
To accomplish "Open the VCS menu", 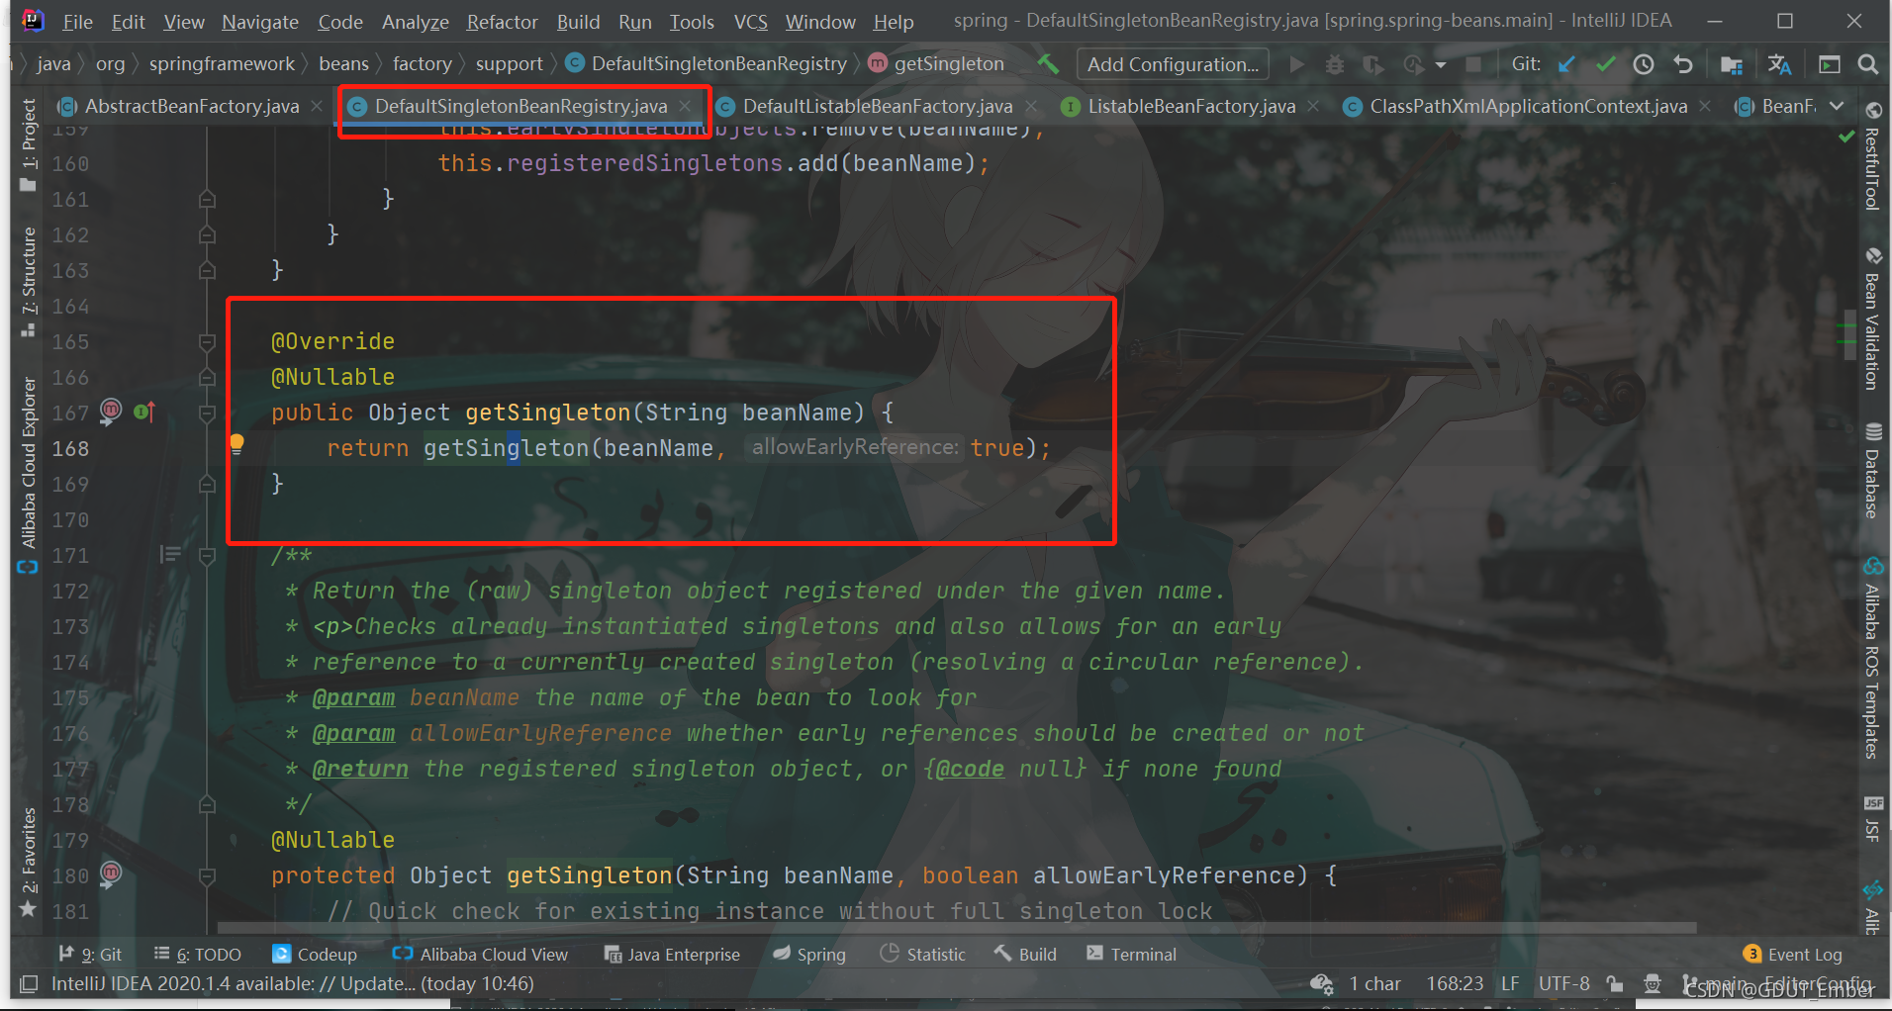I will (x=750, y=22).
